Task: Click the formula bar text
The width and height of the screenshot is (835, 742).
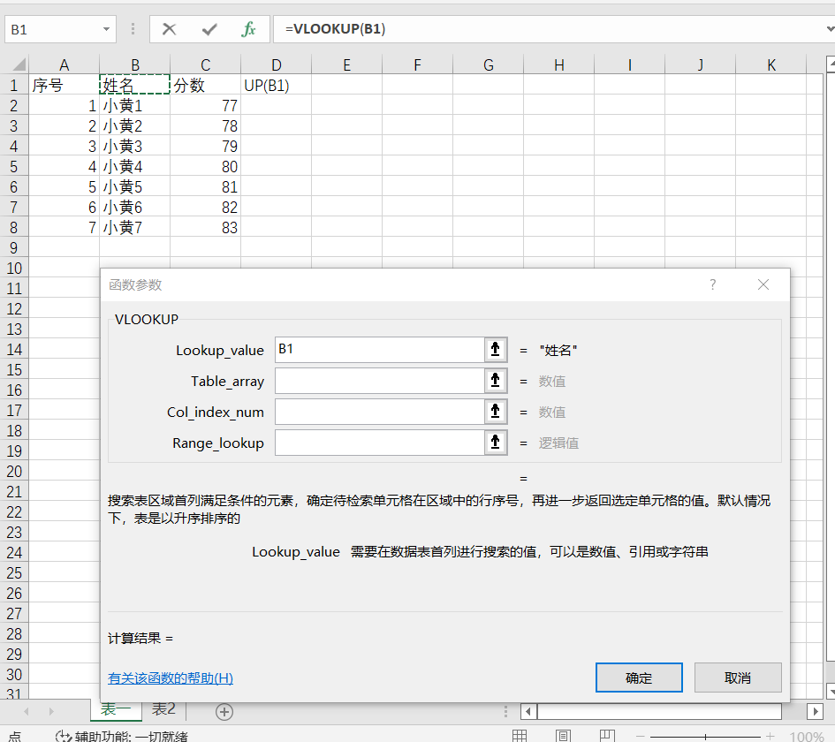Action: (336, 29)
